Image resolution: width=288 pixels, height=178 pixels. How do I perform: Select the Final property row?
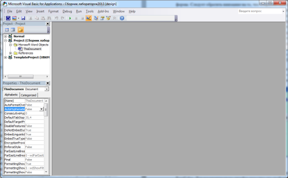click(24, 160)
